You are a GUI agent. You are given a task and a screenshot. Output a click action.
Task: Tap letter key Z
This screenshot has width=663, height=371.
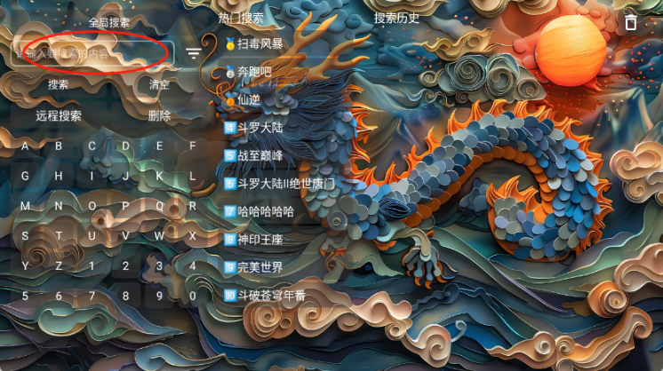coord(59,266)
